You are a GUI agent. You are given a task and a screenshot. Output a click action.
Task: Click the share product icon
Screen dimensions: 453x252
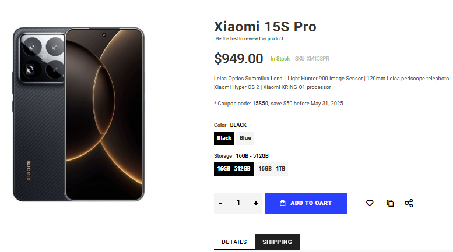coord(409,203)
